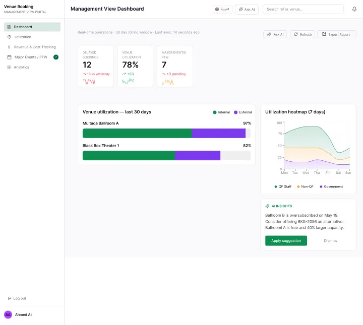Click the export share icon
The width and height of the screenshot is (363, 325).
click(324, 34)
